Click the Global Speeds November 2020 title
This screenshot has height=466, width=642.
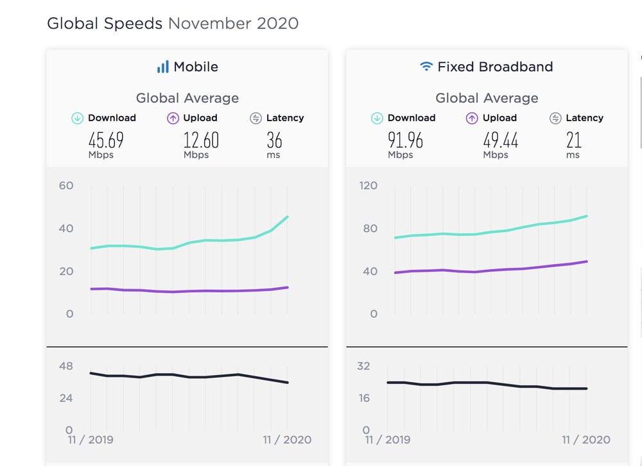(x=173, y=24)
